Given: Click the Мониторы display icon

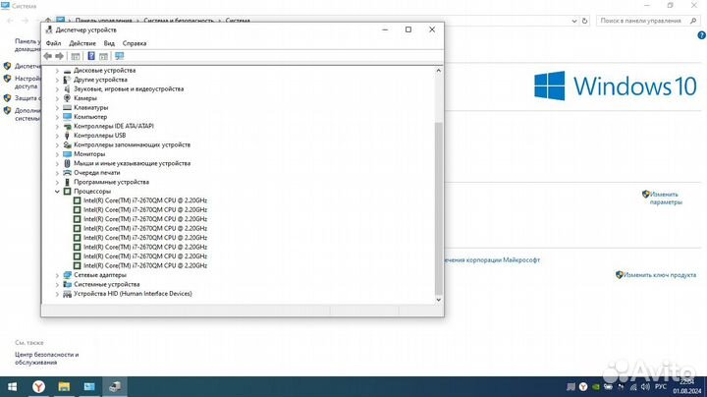Looking at the screenshot, I should pyautogui.click(x=67, y=154).
